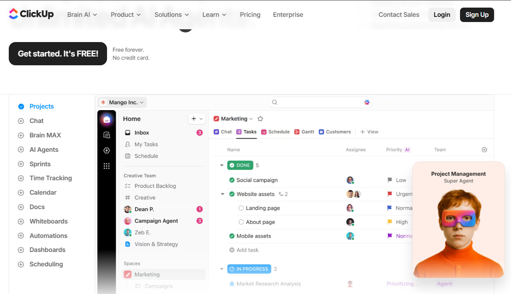511x294 pixels.
Task: Open the Mango Inc. workspace dropdown
Action: click(122, 103)
